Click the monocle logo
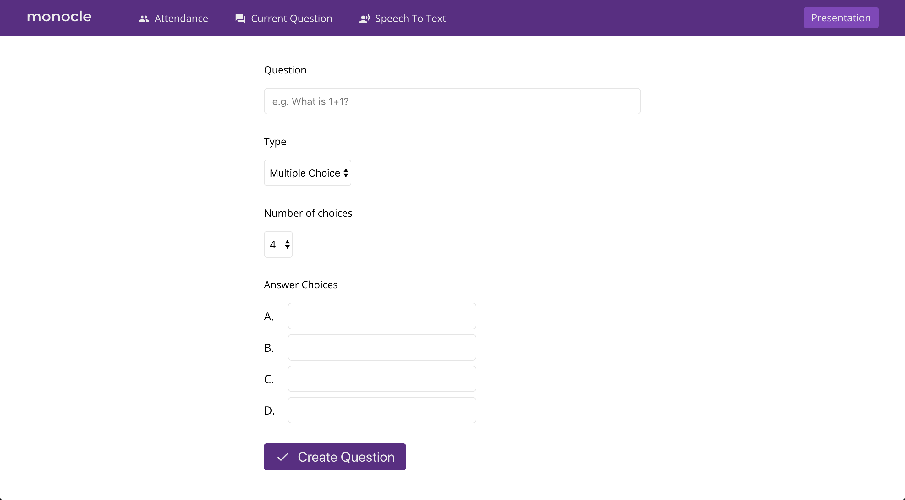This screenshot has width=905, height=500. point(59,17)
